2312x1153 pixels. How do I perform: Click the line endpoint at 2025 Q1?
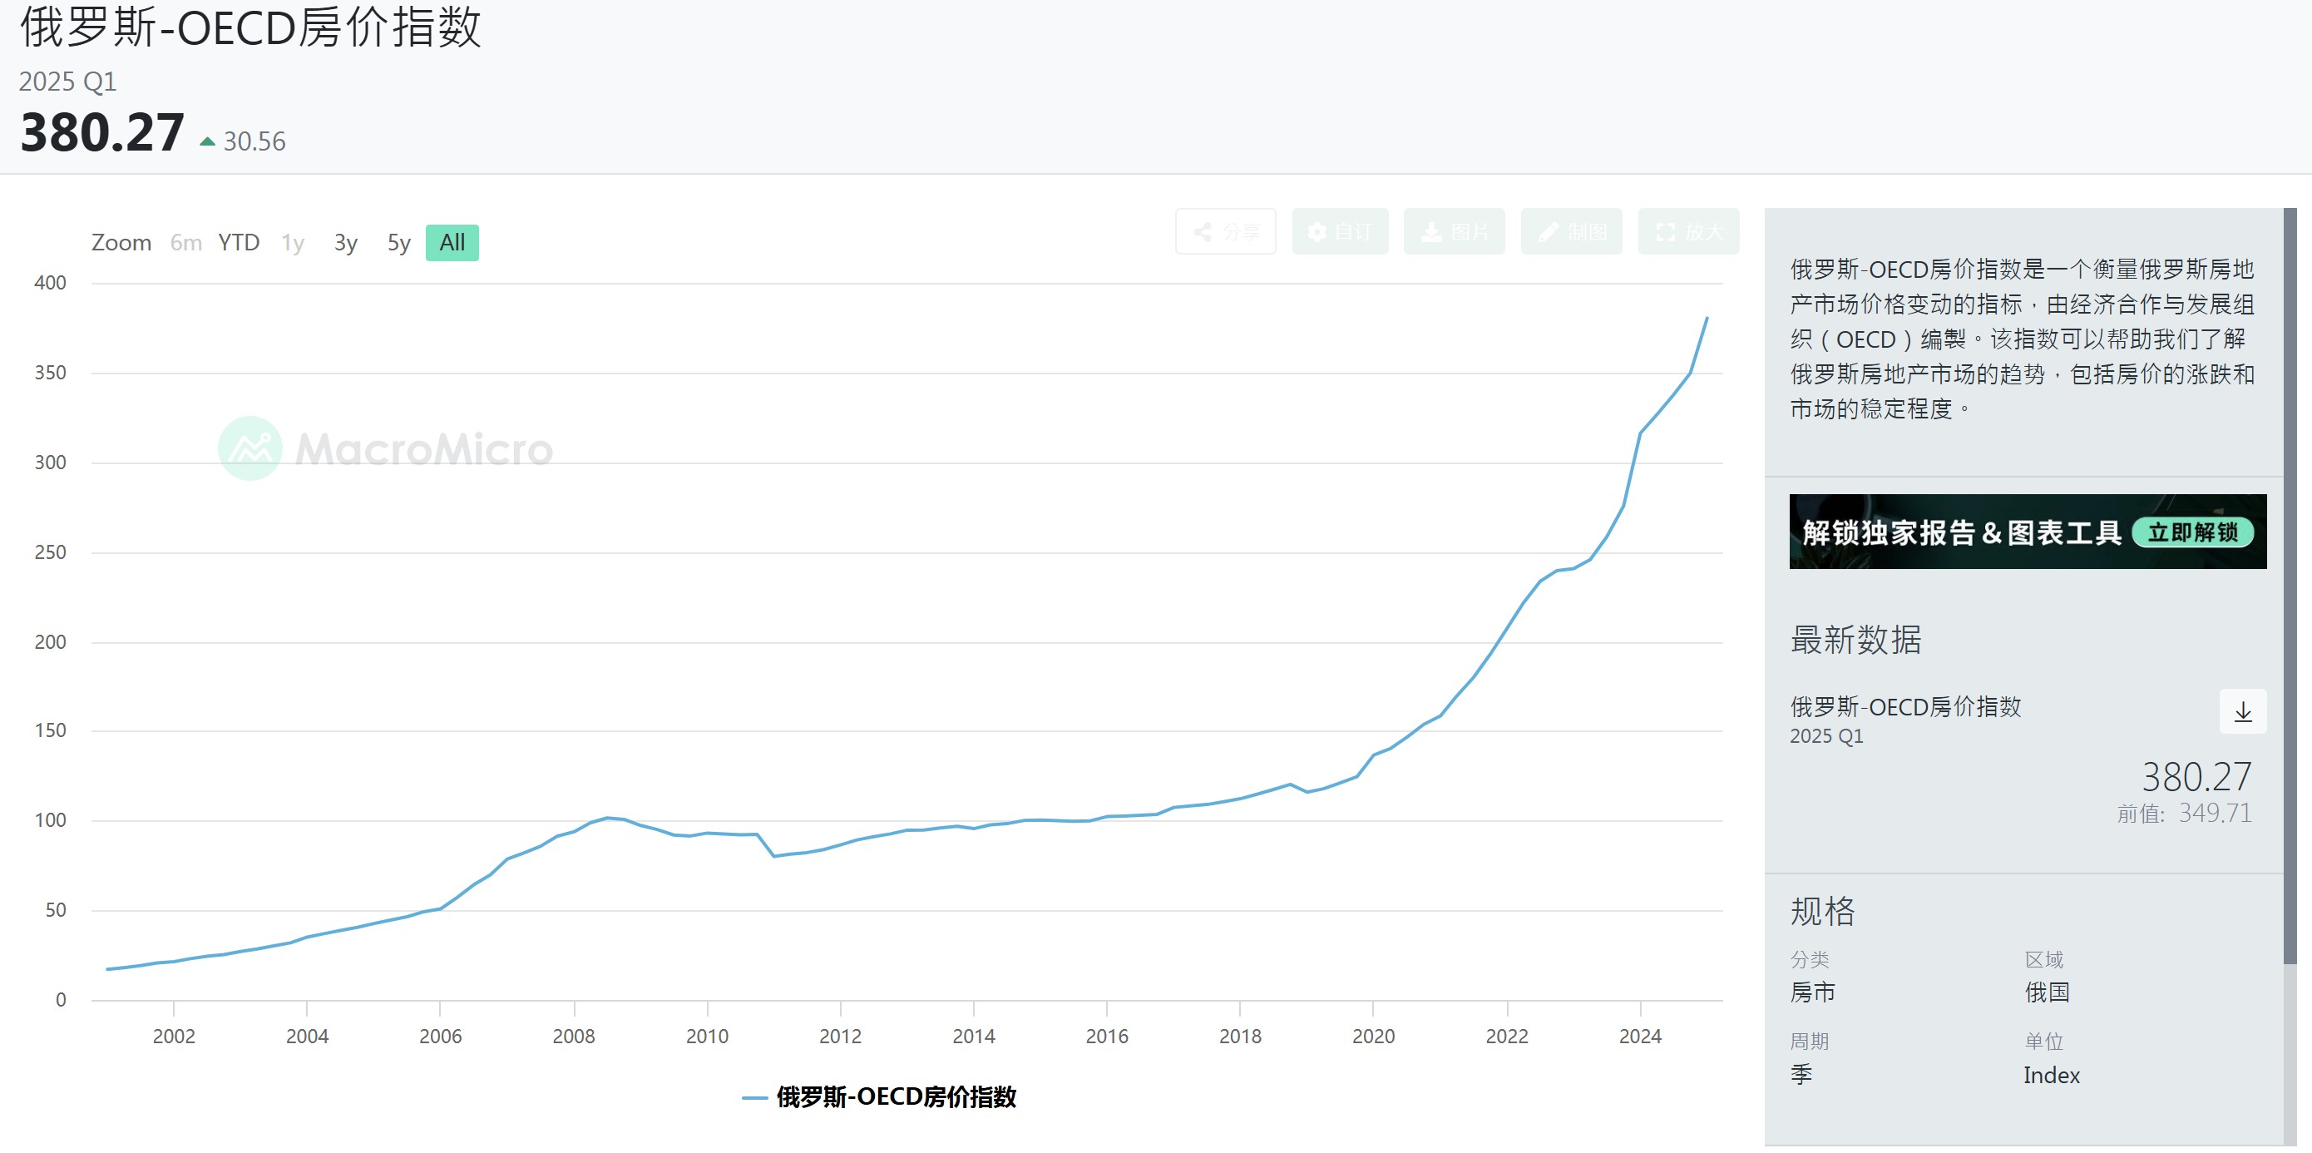pos(1707,318)
